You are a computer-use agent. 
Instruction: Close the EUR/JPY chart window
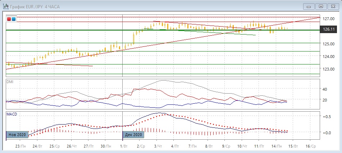pyautogui.click(x=333, y=6)
